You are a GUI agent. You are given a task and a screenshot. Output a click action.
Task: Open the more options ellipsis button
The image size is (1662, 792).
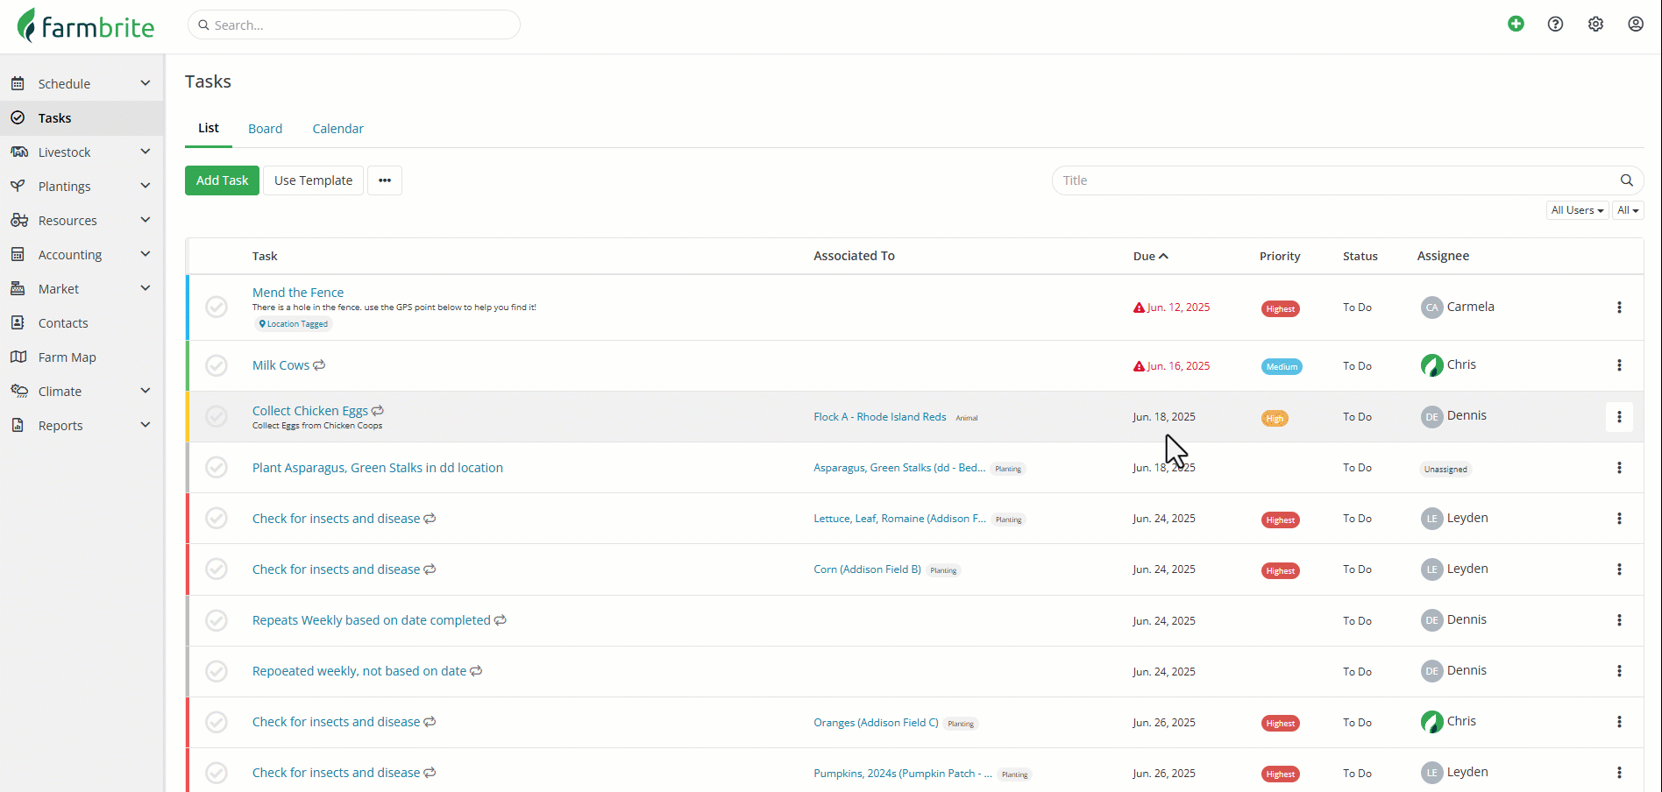click(385, 180)
